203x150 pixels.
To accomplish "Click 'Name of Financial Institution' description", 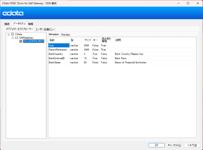I will pos(131,63).
